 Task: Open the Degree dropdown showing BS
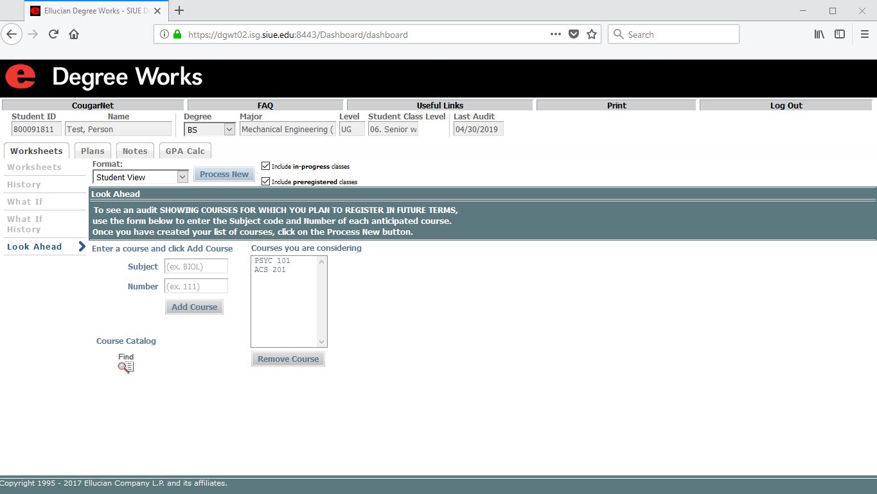(x=209, y=130)
